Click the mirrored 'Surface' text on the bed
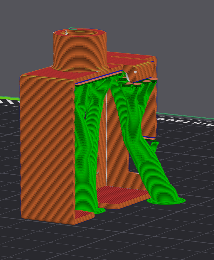 (x=186, y=122)
